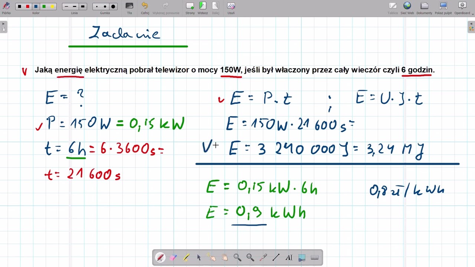Select the pen tool in bottom palette
The width and height of the screenshot is (475, 267).
click(160, 257)
